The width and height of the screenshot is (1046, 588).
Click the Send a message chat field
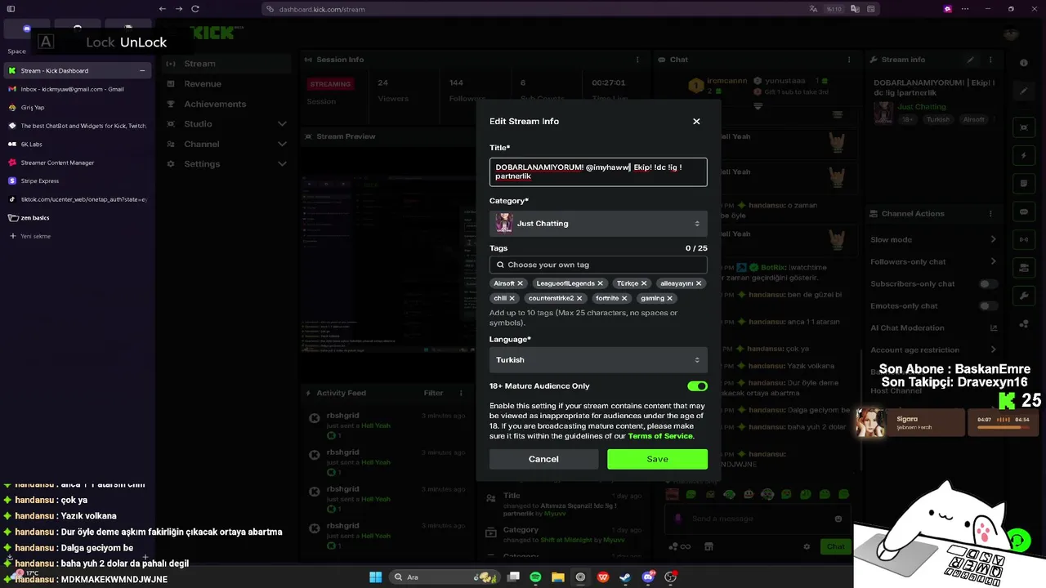point(756,519)
